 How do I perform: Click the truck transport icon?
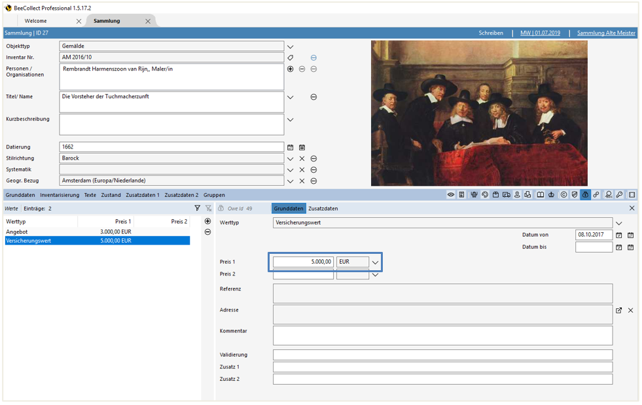[507, 195]
